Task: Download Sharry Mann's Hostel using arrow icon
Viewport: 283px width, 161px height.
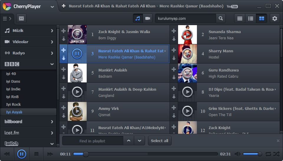Action: tap(174, 58)
